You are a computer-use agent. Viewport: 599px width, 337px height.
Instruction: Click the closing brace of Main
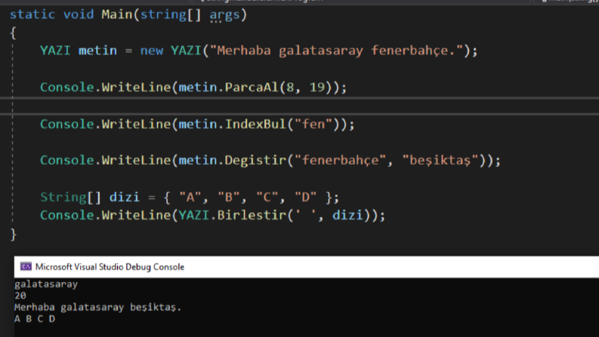14,234
